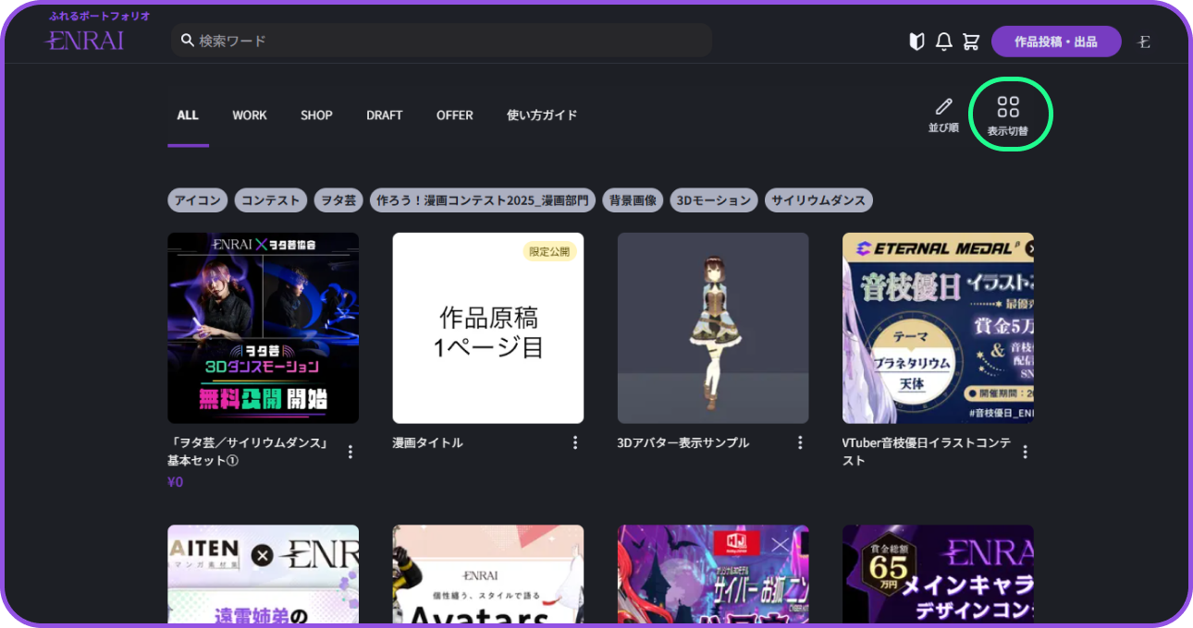Open the profile avatar menu
Screen dimensions: 1193x628
click(x=1144, y=42)
